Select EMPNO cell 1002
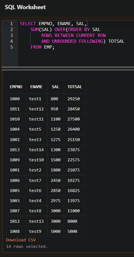This screenshot has width=134, height=257. 16,139
